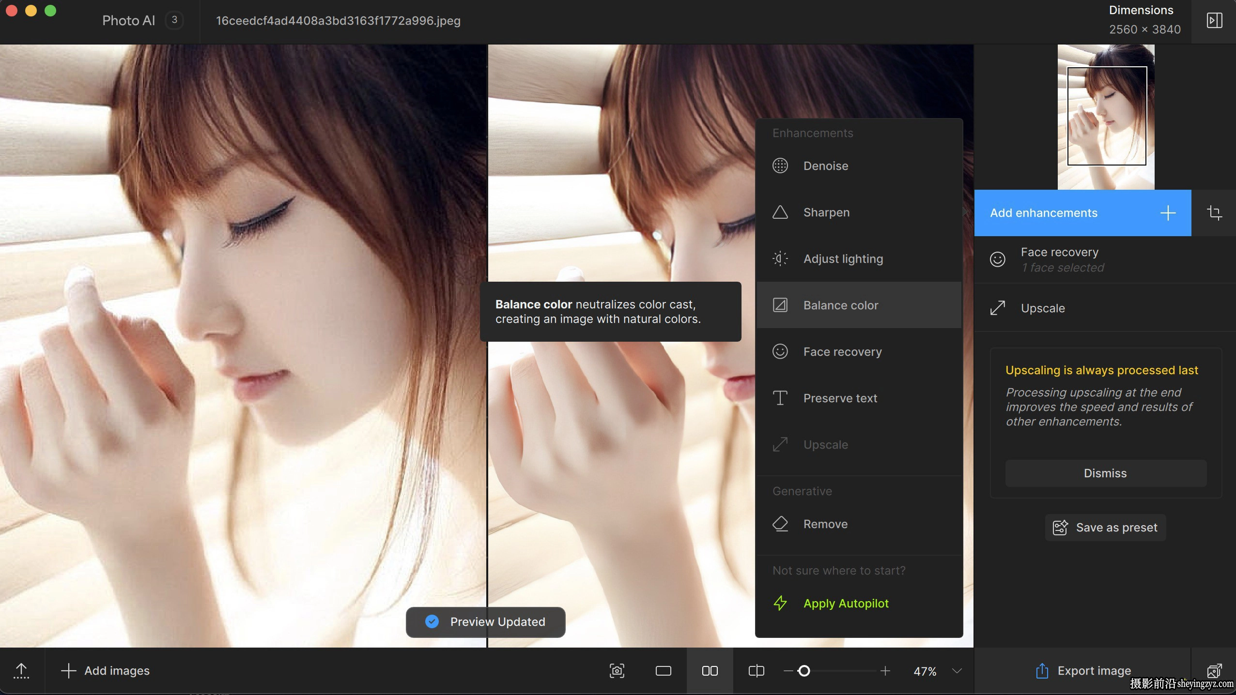This screenshot has height=695, width=1236.
Task: Click the Balance color icon
Action: click(x=780, y=305)
